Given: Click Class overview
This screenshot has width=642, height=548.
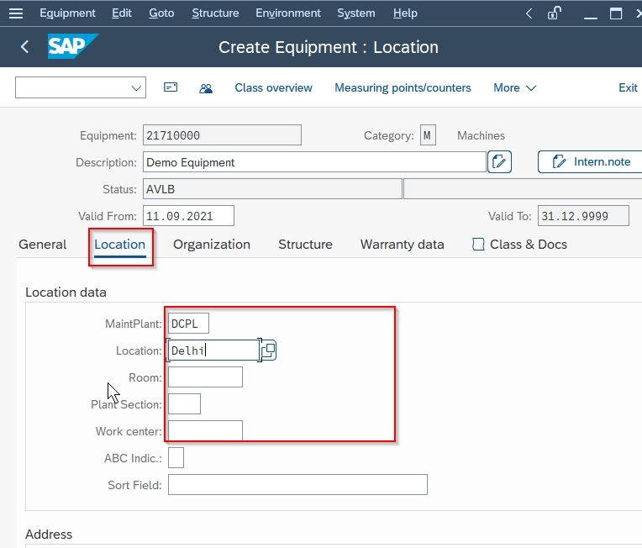Looking at the screenshot, I should tap(273, 87).
